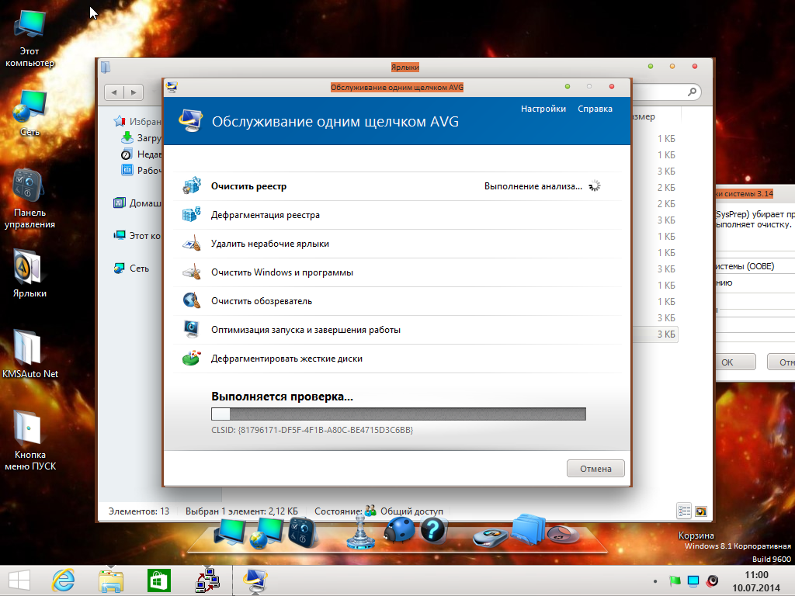Select Удалить нерабочие ярлыки text
Screen dimensions: 795x596
point(269,244)
